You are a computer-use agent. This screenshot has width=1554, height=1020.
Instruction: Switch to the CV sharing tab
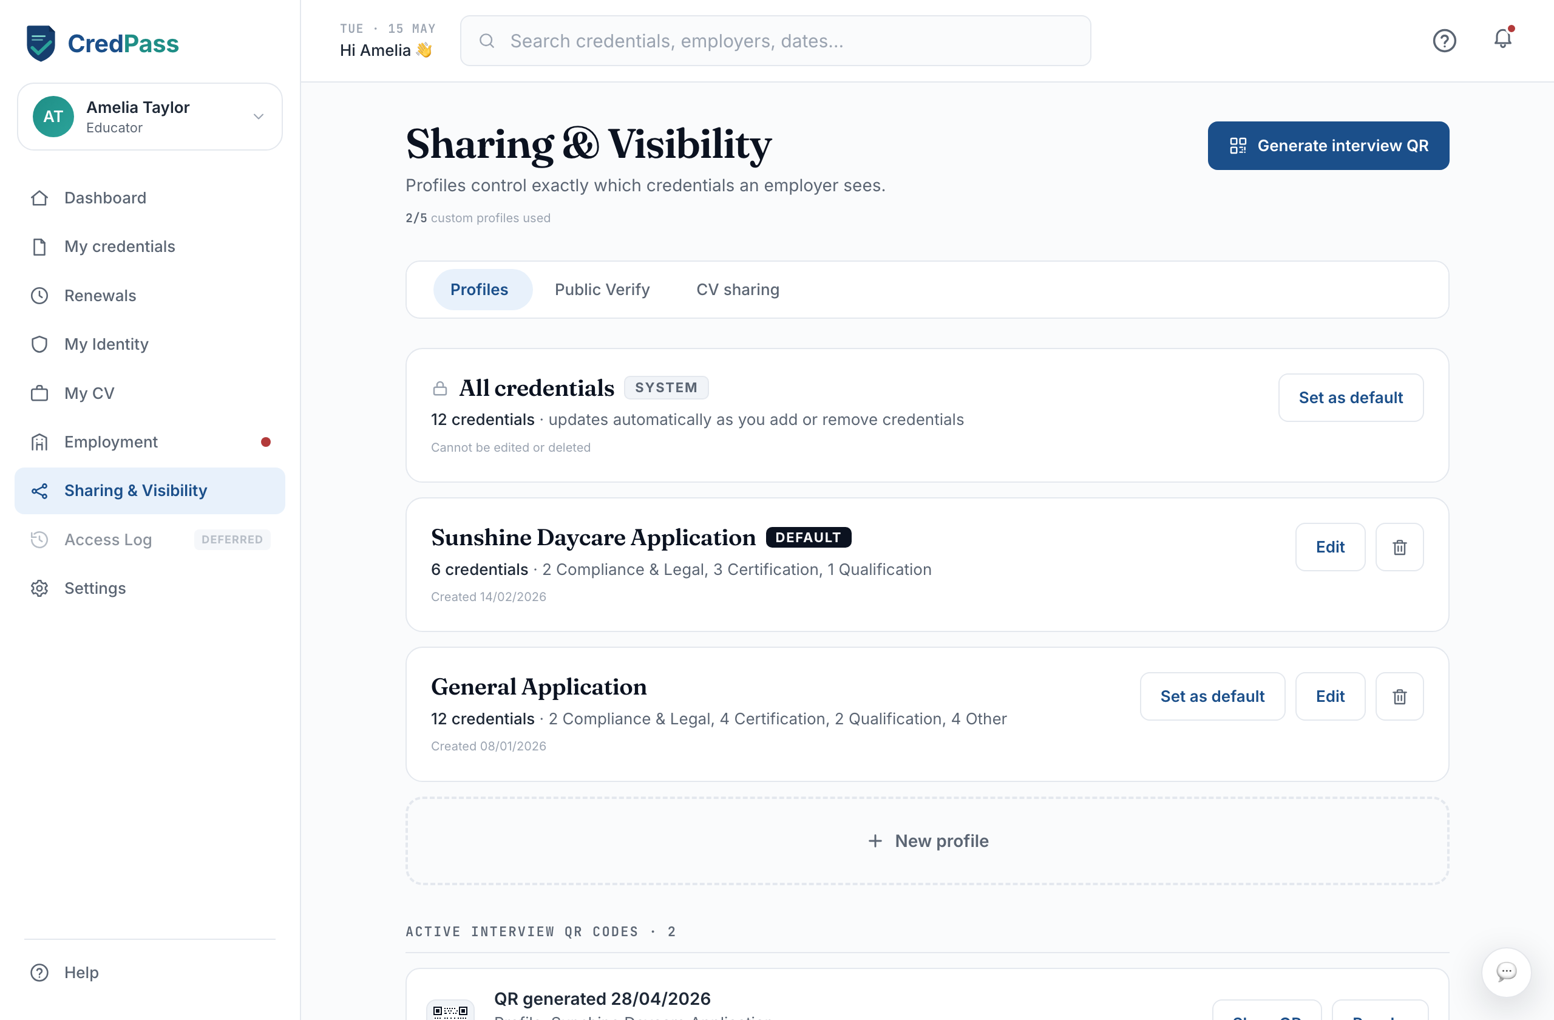click(x=738, y=289)
